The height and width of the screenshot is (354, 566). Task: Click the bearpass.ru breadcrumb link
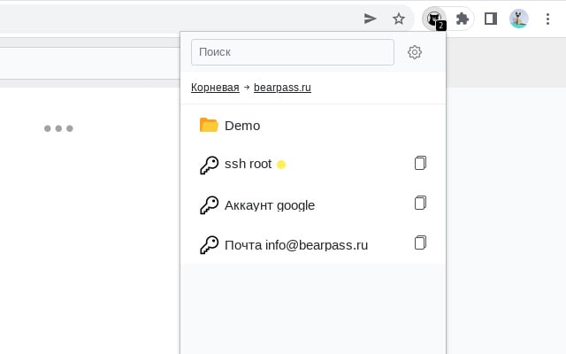[x=282, y=88]
